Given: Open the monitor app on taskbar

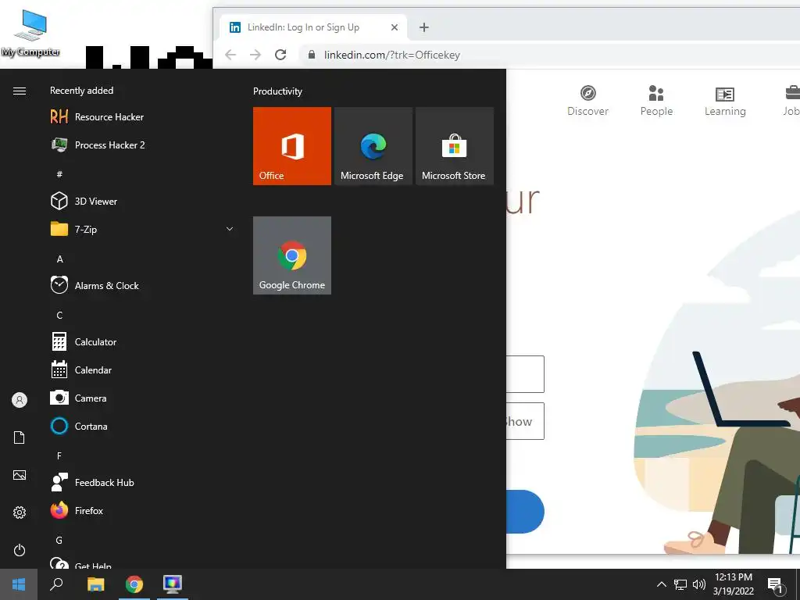Looking at the screenshot, I should (x=173, y=584).
